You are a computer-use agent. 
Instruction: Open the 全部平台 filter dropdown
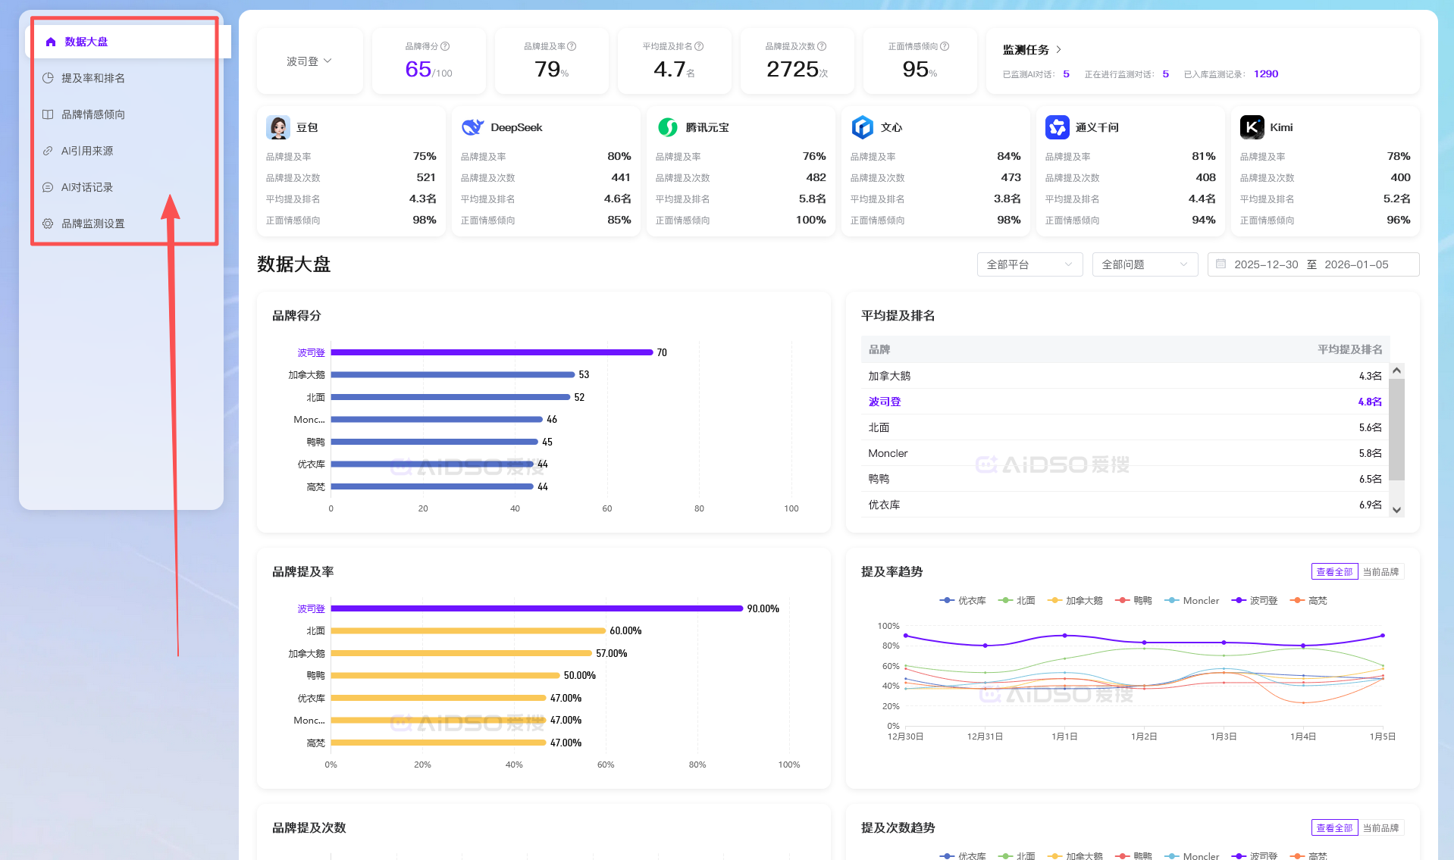[x=1029, y=264]
